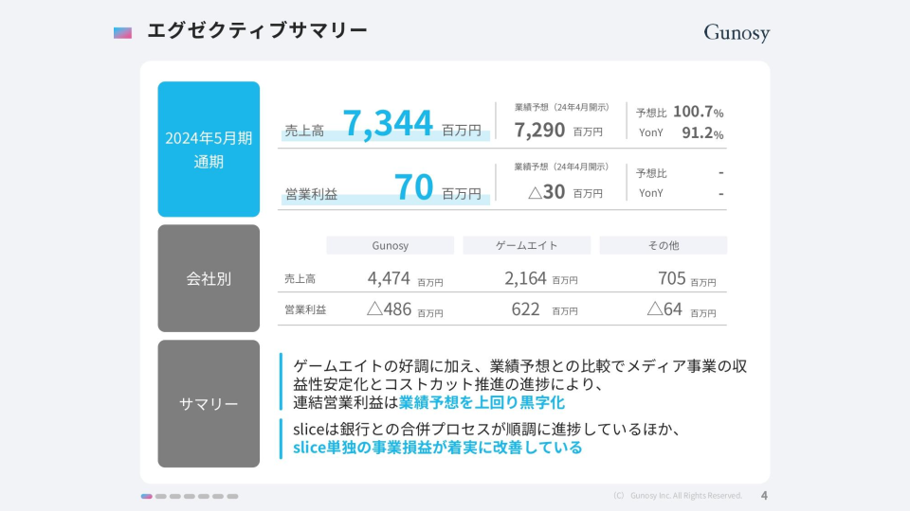Select その他 sales value 705
910x511 pixels.
point(671,278)
